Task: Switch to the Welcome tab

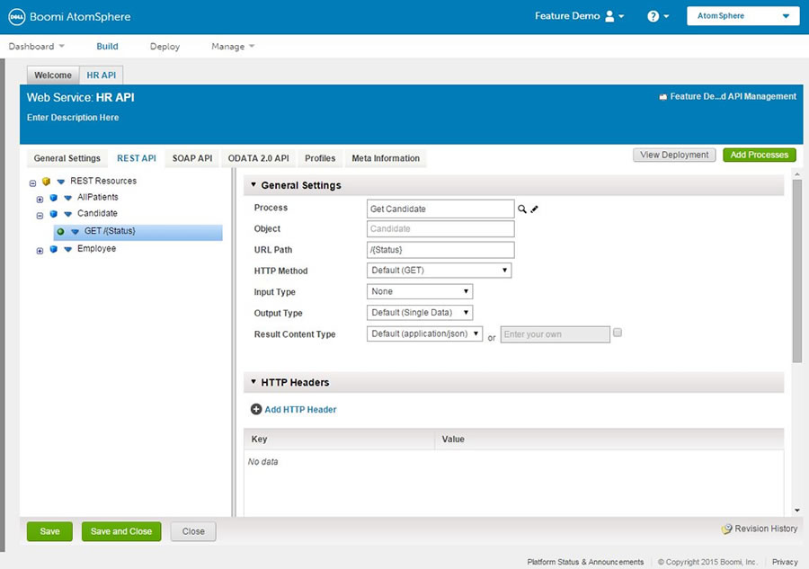Action: (x=53, y=75)
